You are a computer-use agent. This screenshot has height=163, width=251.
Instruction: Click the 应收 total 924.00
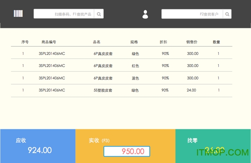point(40,150)
